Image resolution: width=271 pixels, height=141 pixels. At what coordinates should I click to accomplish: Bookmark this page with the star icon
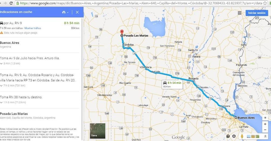pyautogui.click(x=265, y=3)
